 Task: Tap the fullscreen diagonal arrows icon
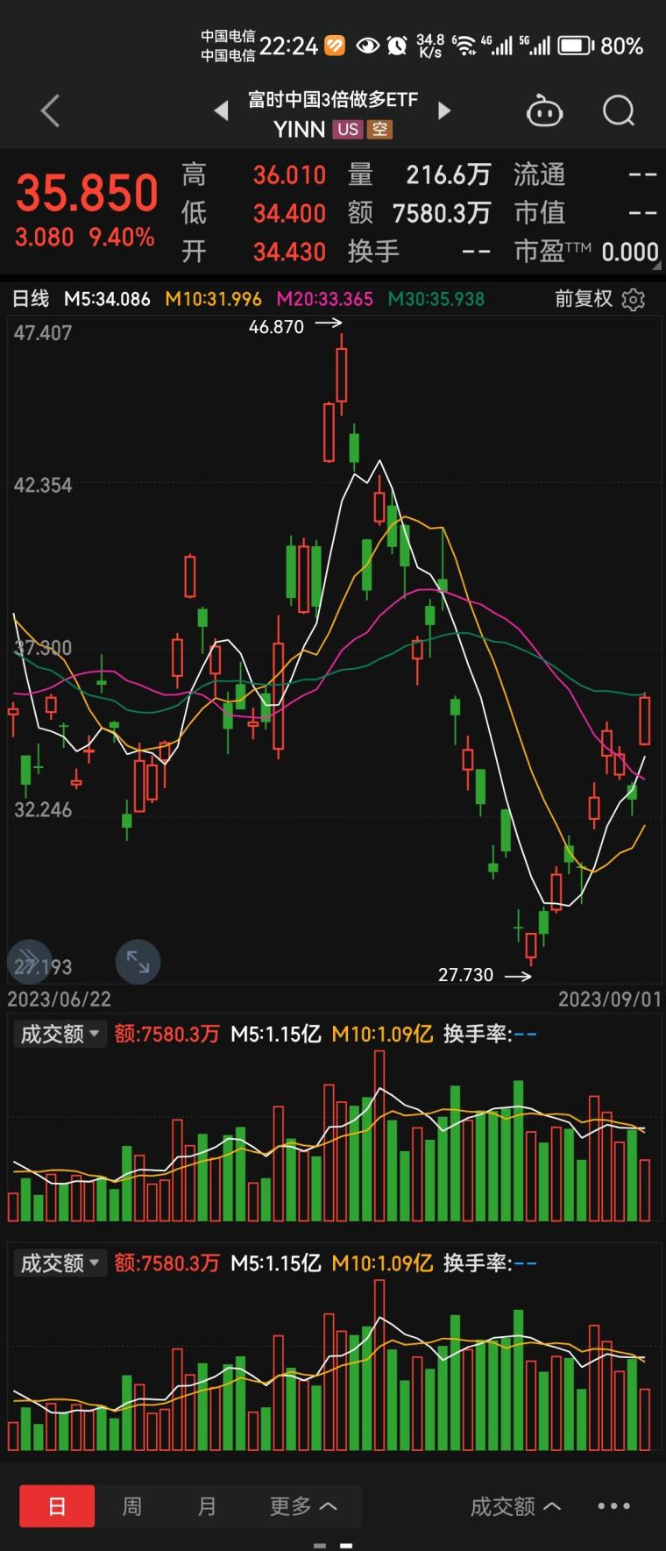pyautogui.click(x=138, y=962)
